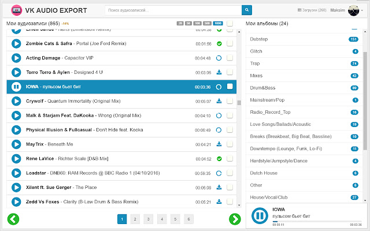Check the Torro Torro & Aylen checkbox
This screenshot has height=231, width=370.
tap(230, 72)
